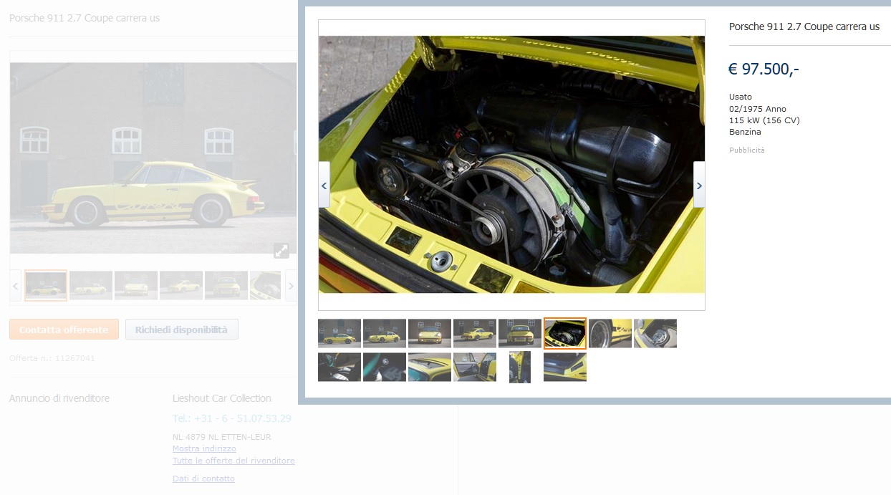Viewport: 891px width, 495px height.
Task: Select the highlighted engine bay thumbnail
Action: point(565,333)
